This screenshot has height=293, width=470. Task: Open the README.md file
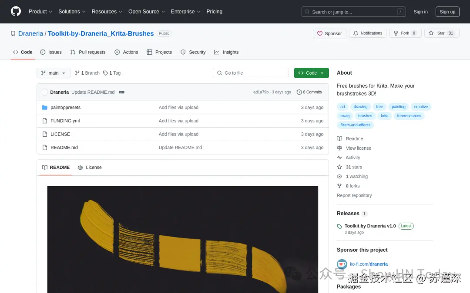coord(64,148)
